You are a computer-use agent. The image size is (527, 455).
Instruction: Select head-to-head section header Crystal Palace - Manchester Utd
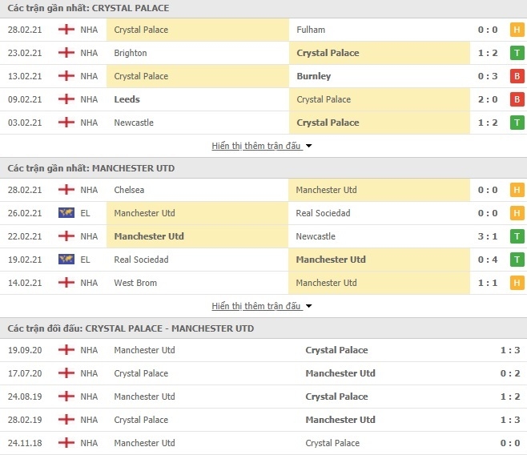coord(131,328)
